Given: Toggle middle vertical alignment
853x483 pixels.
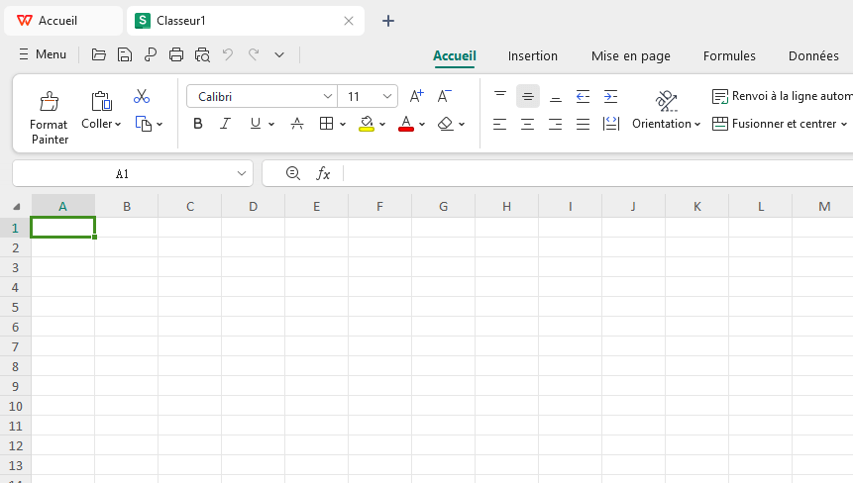Looking at the screenshot, I should tap(528, 96).
